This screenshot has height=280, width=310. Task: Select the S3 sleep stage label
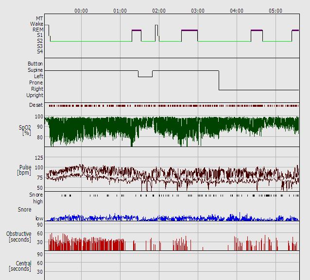pyautogui.click(x=40, y=46)
